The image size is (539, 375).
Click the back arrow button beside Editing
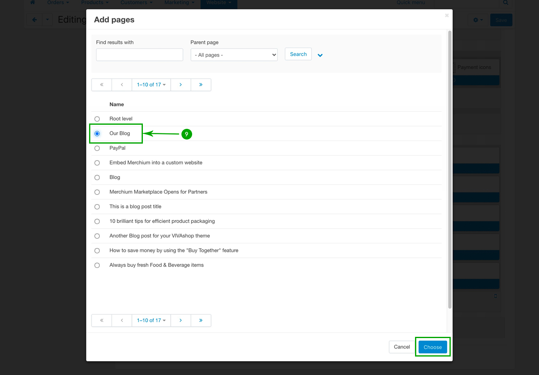pyautogui.click(x=34, y=20)
